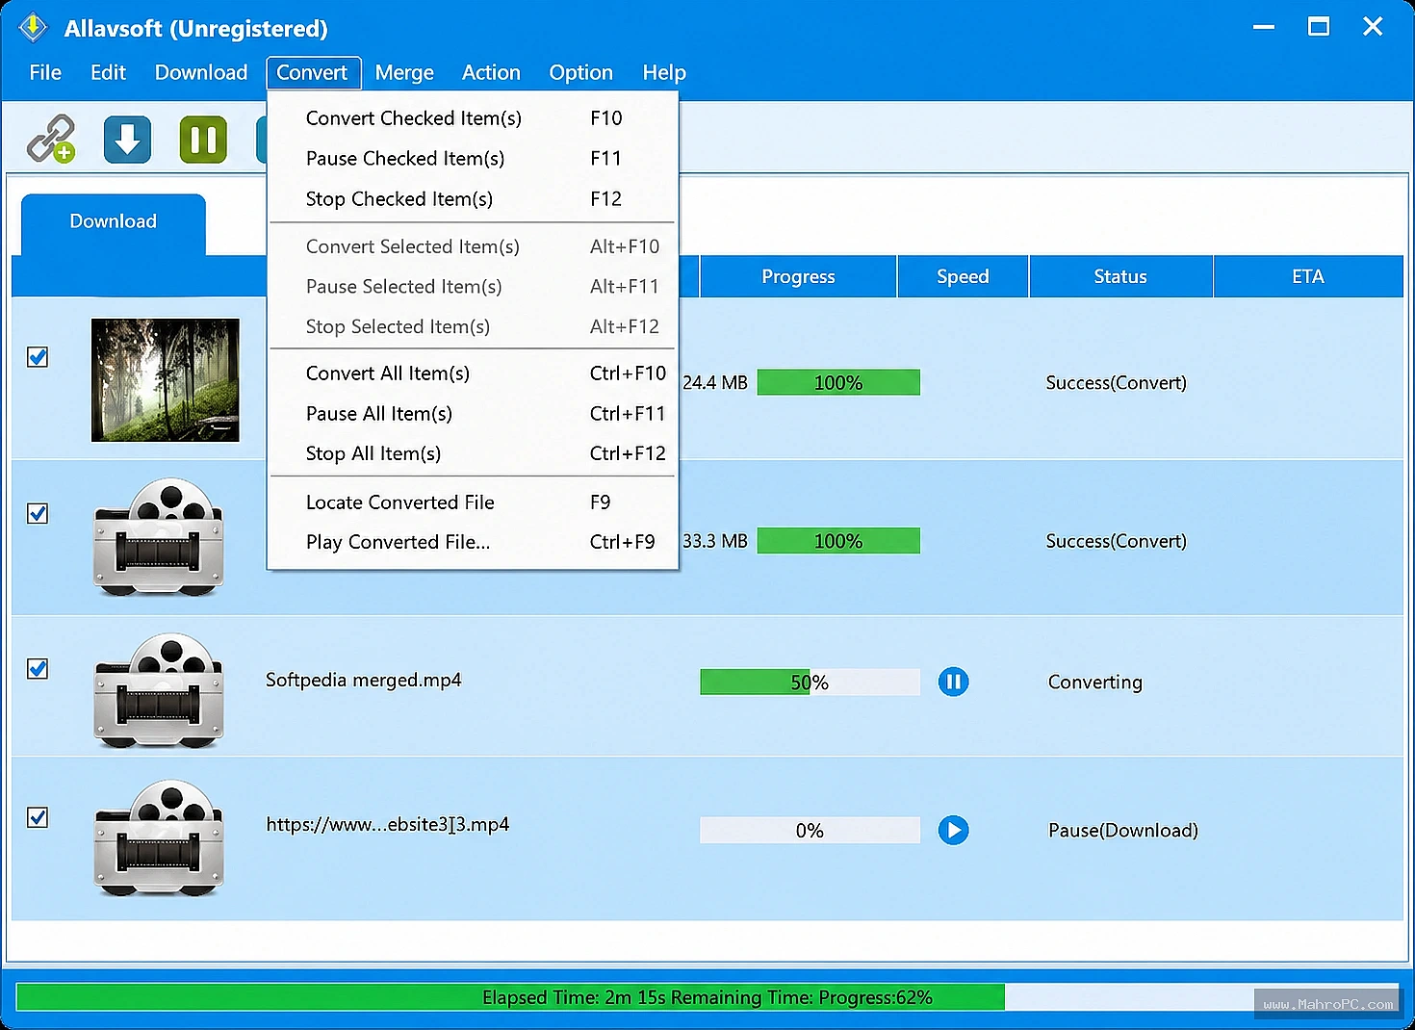Open the Action menu
This screenshot has height=1030, width=1415.
pos(491,72)
